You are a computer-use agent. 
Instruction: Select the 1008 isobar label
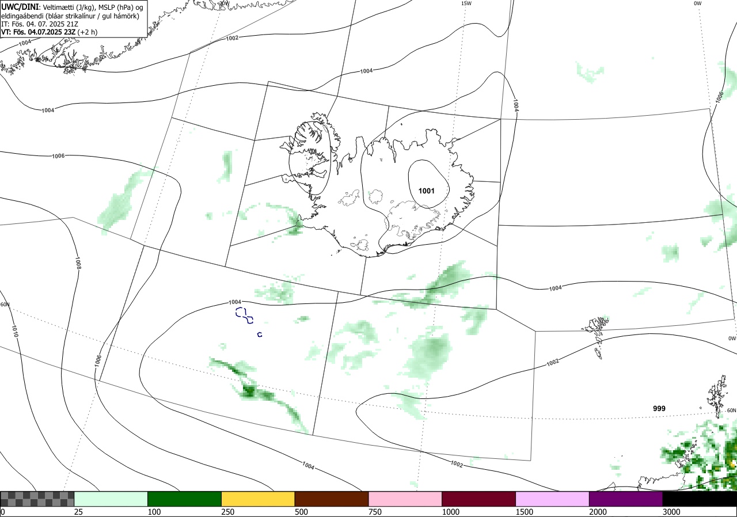tap(78, 264)
